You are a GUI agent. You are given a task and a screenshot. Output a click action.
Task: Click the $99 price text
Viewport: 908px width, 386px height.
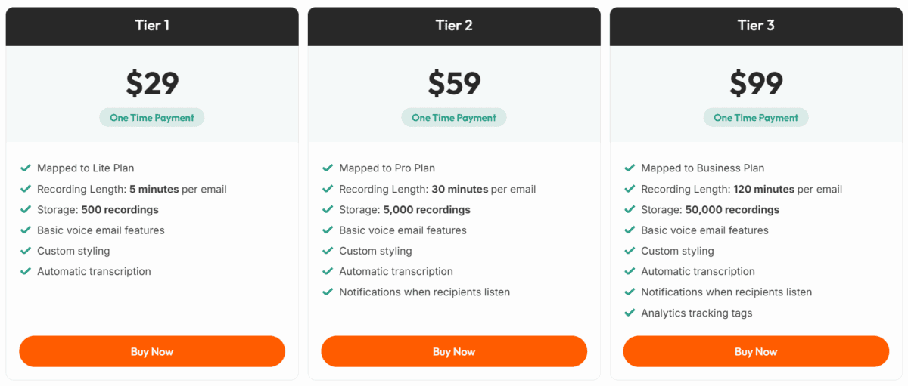click(x=756, y=83)
